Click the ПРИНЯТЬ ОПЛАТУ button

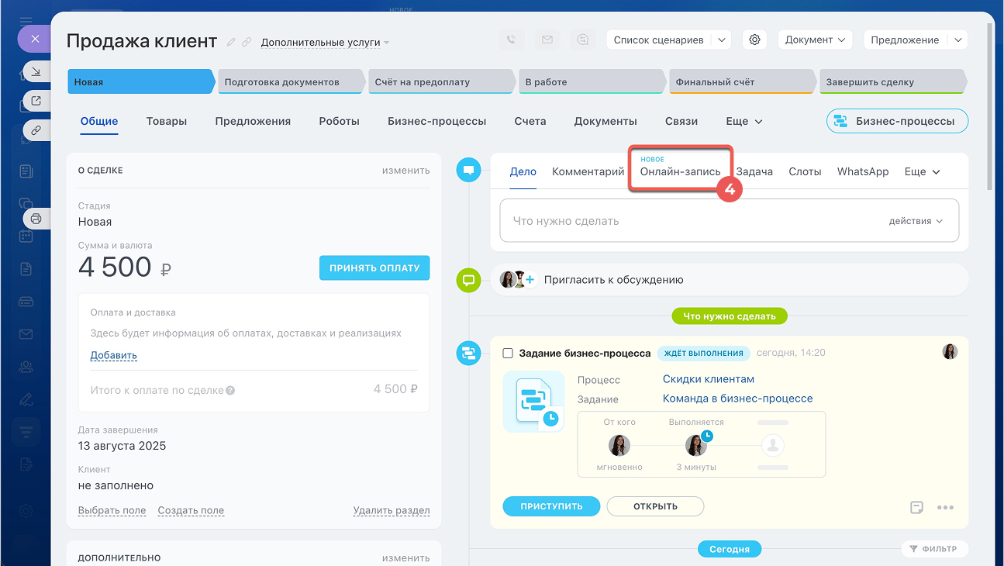click(x=374, y=267)
